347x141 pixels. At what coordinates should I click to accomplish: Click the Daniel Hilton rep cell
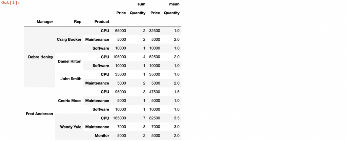pyautogui.click(x=69, y=61)
